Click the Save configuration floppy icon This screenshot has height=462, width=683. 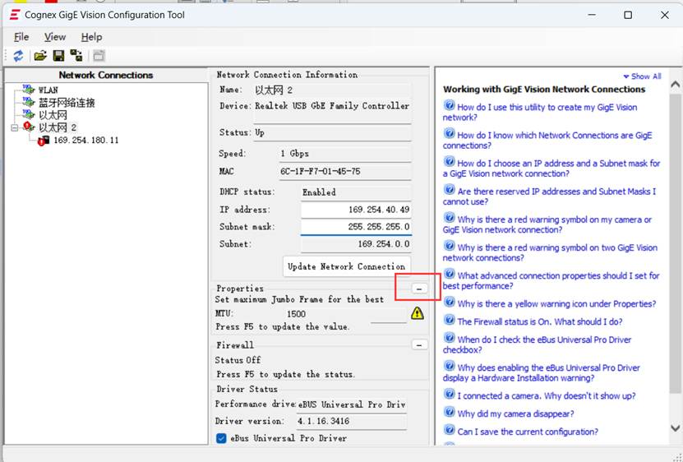pos(58,55)
